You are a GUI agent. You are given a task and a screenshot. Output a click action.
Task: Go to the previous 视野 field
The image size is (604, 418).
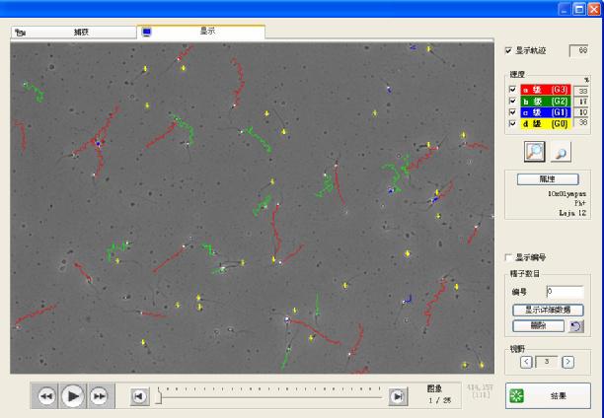point(526,362)
